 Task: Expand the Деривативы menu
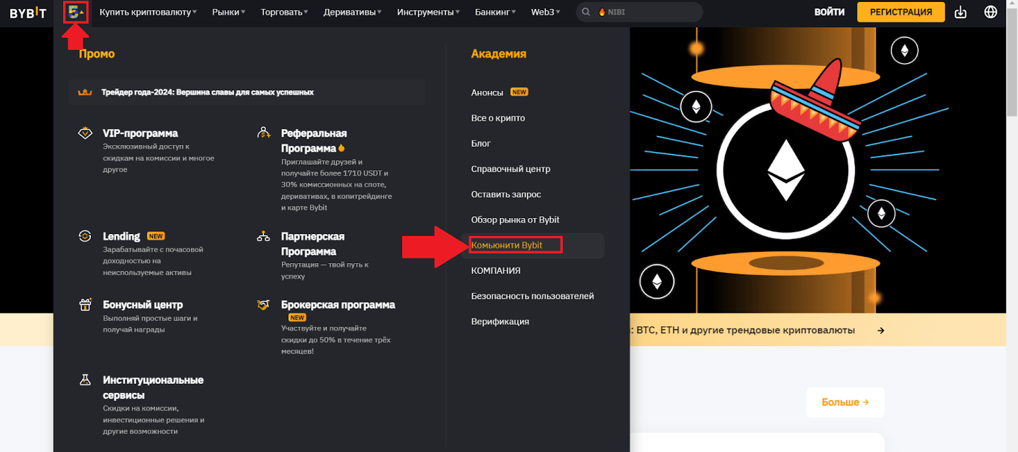[x=352, y=12]
